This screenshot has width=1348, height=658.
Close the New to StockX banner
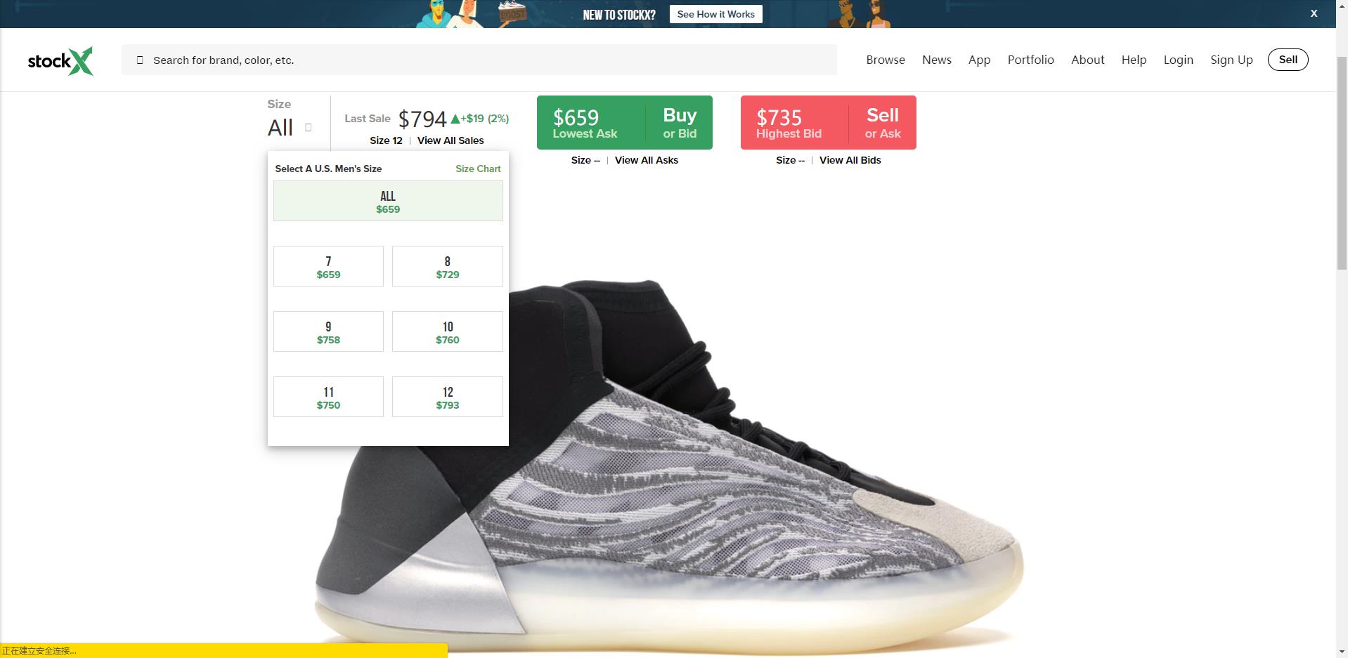point(1314,13)
